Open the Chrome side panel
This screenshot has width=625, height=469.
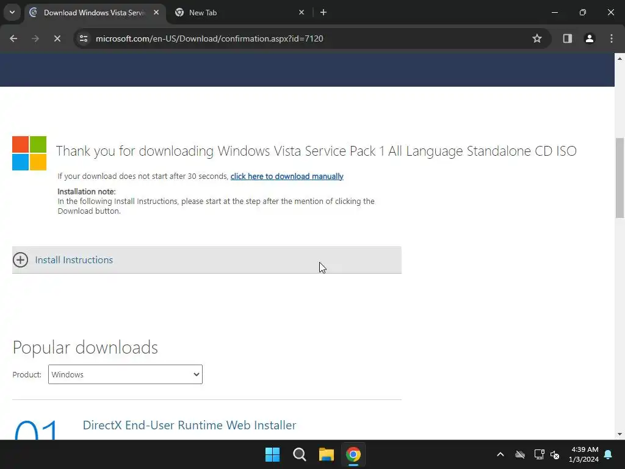click(x=568, y=38)
